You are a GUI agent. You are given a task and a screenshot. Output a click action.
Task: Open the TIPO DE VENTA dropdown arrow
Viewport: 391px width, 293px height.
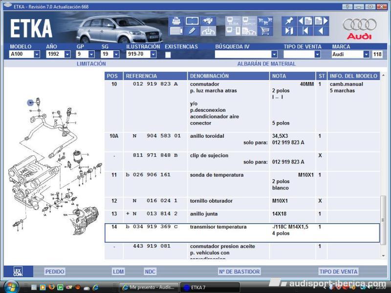(x=317, y=54)
